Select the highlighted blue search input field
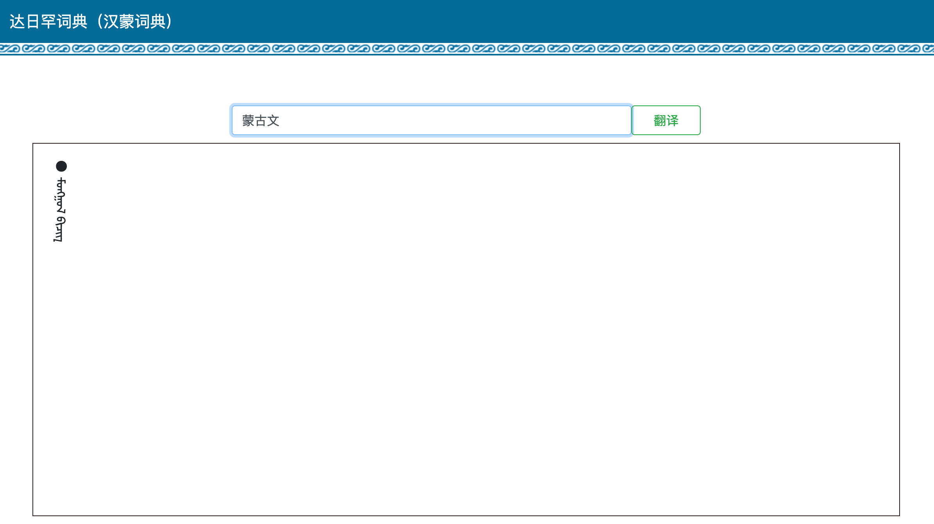934x524 pixels. 430,120
